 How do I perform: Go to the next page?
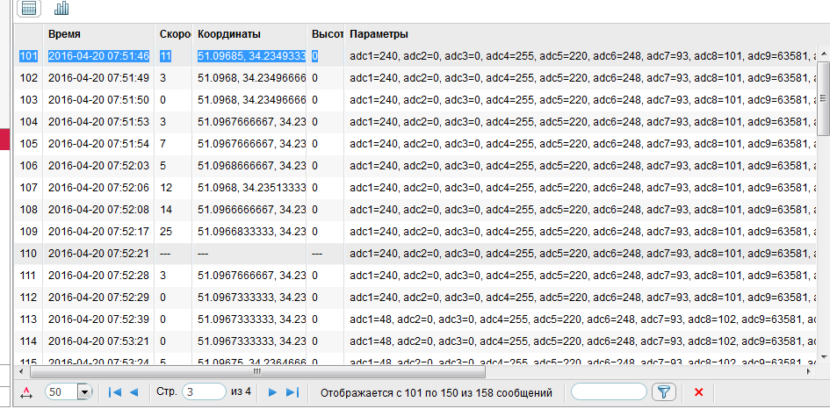click(x=272, y=392)
